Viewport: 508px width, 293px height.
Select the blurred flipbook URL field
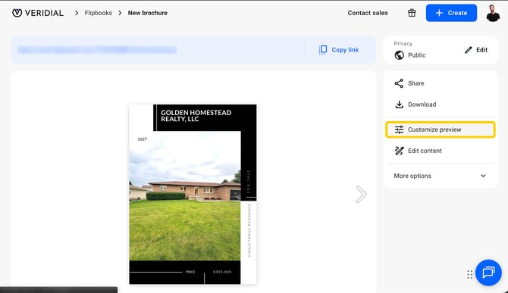click(x=97, y=50)
